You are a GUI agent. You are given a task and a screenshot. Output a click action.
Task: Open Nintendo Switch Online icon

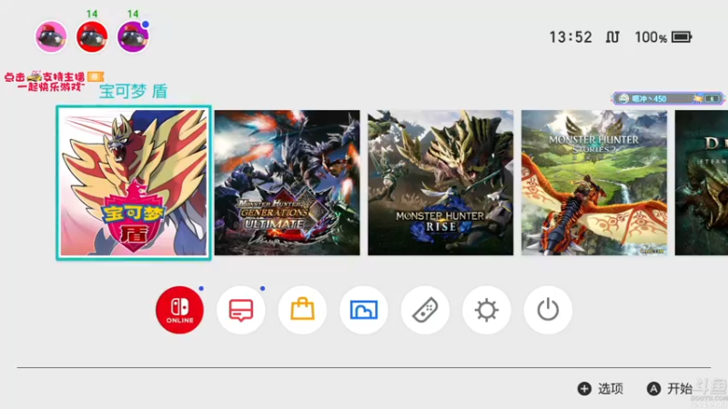(x=179, y=310)
